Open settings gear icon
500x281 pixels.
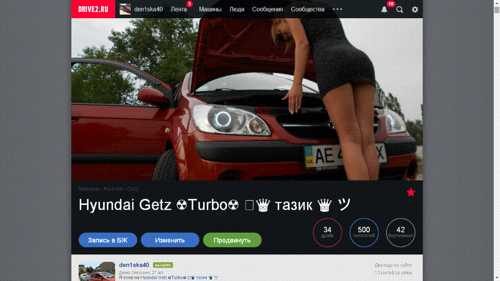click(x=415, y=9)
